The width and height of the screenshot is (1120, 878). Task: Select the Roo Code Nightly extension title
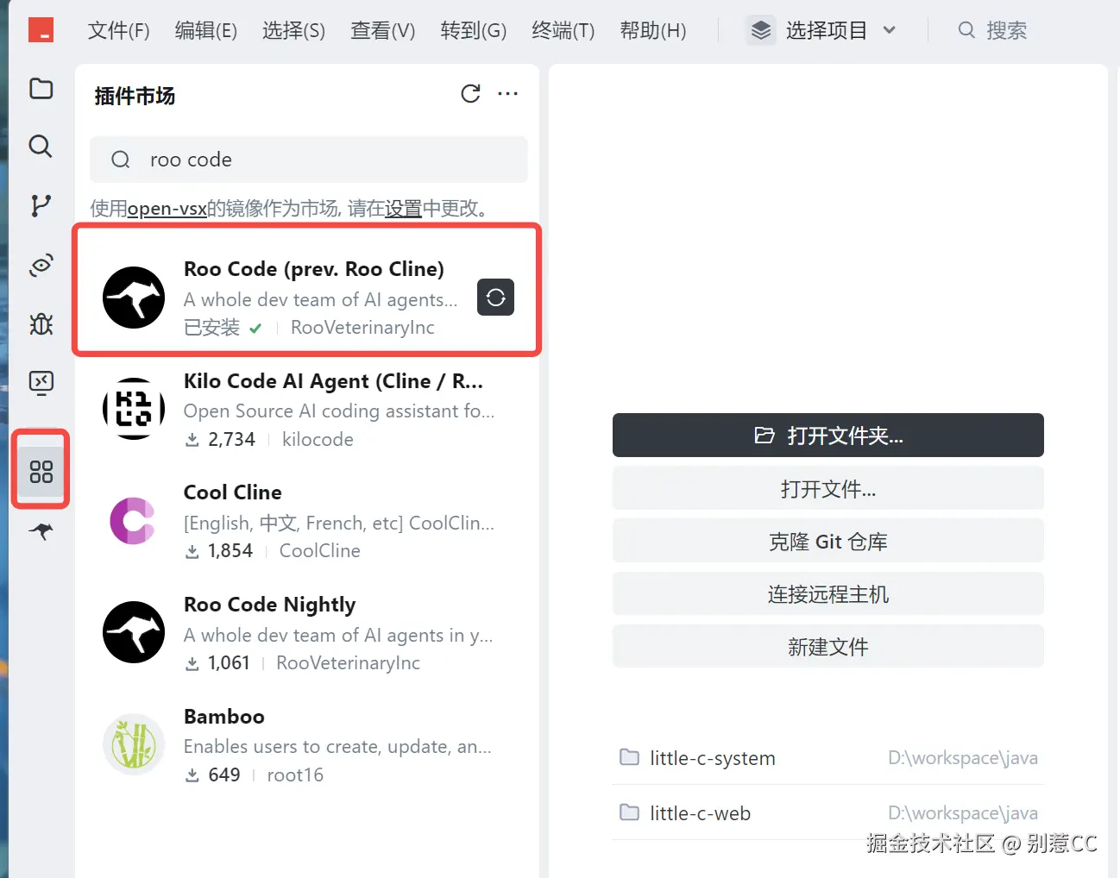(270, 605)
